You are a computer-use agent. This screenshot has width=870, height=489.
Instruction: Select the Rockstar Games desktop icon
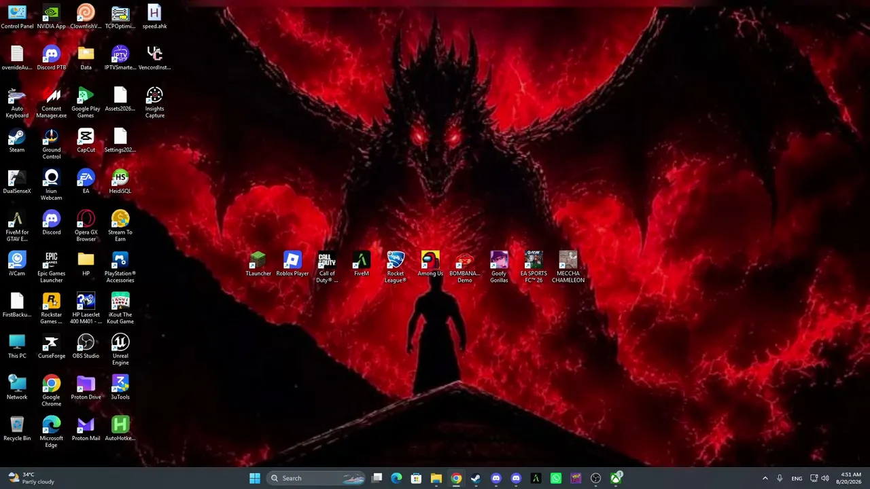52,309
